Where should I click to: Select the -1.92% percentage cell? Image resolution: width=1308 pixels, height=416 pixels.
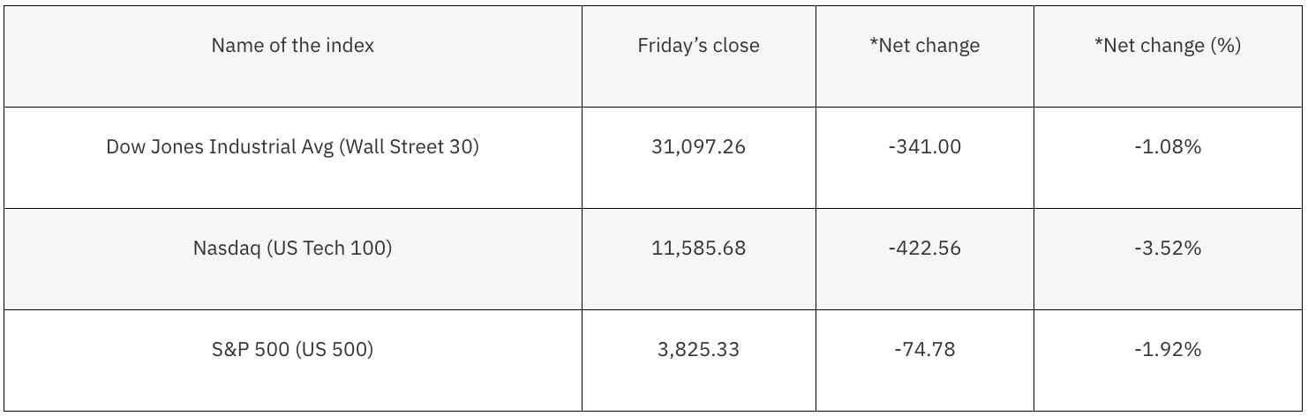click(x=1167, y=350)
